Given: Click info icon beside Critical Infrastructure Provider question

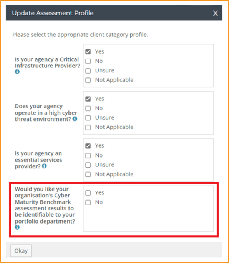Looking at the screenshot, I should tap(17, 72).
